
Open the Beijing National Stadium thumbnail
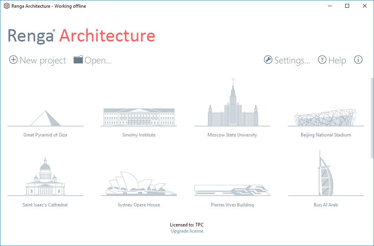coord(326,118)
